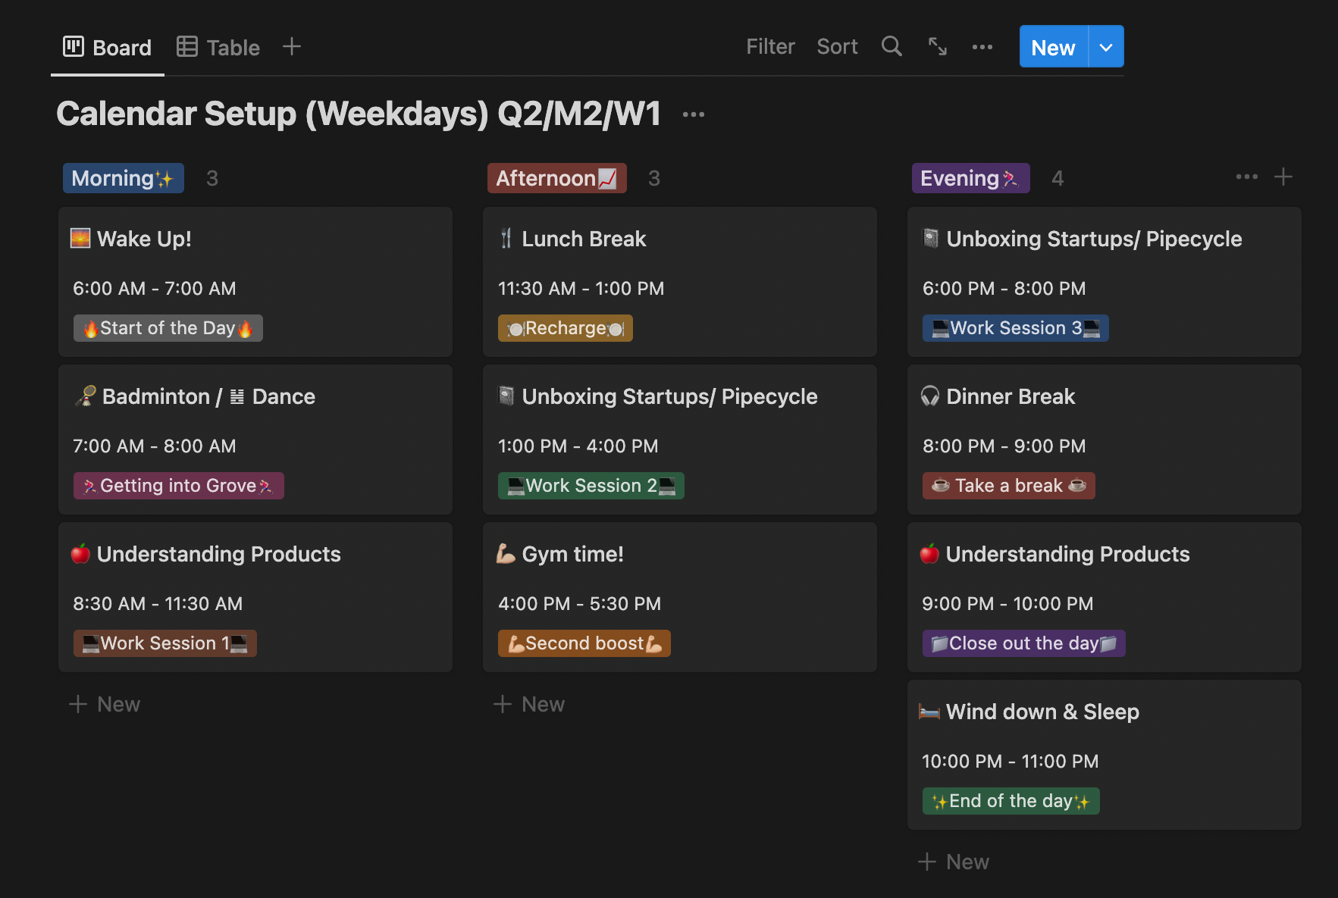Open Evening column options menu
Screen dimensions: 1338x898
[x=1246, y=177]
